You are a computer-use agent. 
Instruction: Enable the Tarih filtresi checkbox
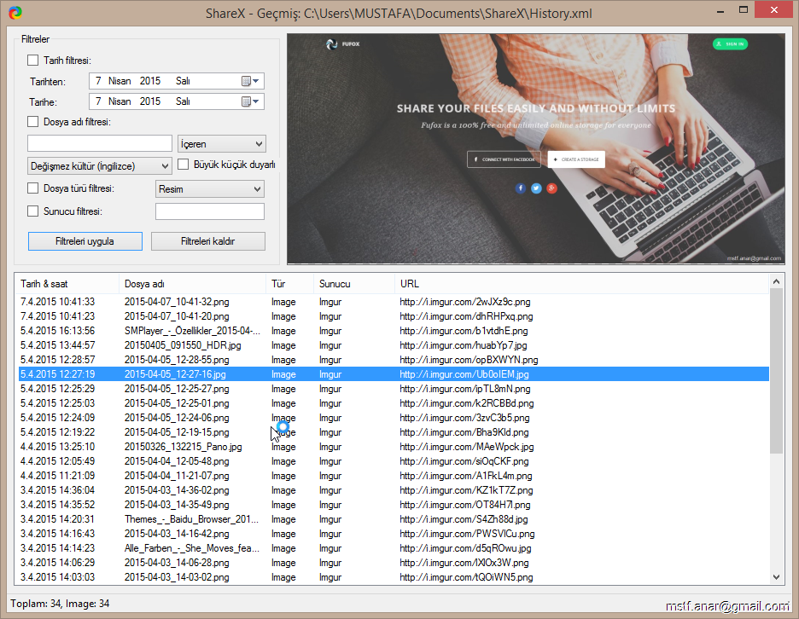pyautogui.click(x=33, y=61)
